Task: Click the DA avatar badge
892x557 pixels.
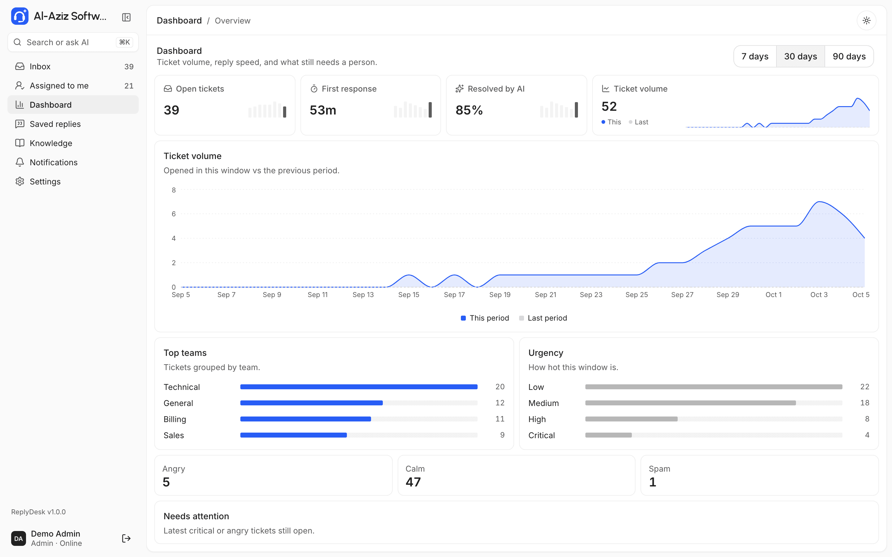Action: tap(19, 538)
